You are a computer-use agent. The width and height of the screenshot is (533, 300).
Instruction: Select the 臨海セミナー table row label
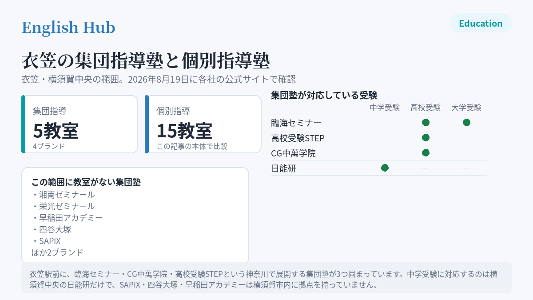296,123
